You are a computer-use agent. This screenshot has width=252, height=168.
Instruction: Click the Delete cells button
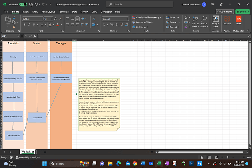[x=171, y=22]
